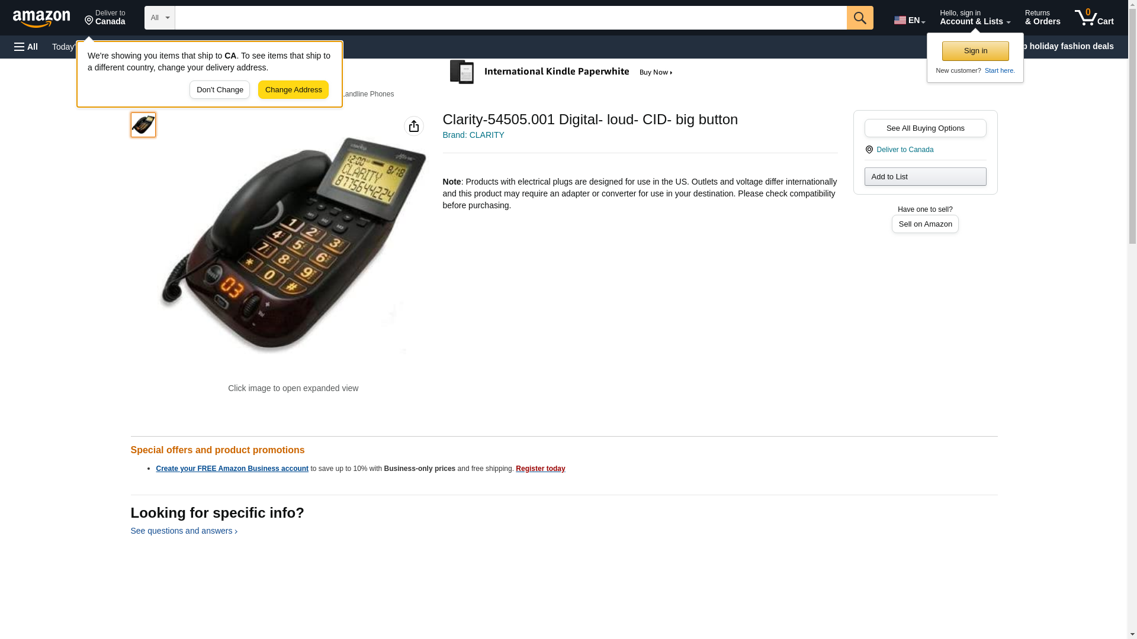This screenshot has width=1137, height=639.
Task: Choose Don't Change in popup
Action: [x=220, y=90]
